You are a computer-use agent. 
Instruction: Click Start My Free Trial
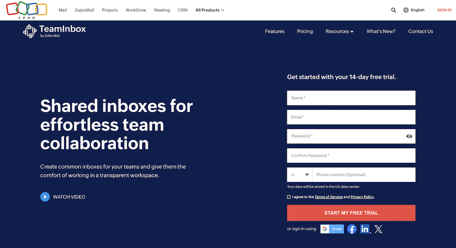(351, 213)
